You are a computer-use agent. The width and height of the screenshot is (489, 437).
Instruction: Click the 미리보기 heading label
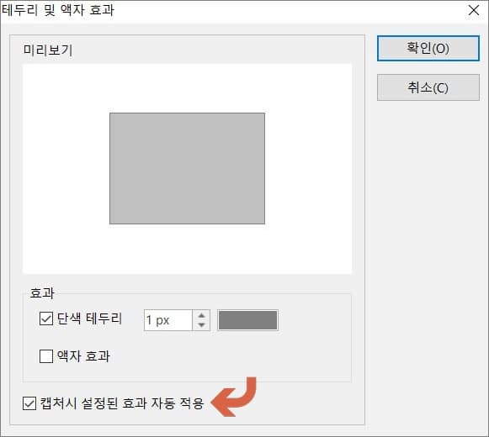(48, 50)
